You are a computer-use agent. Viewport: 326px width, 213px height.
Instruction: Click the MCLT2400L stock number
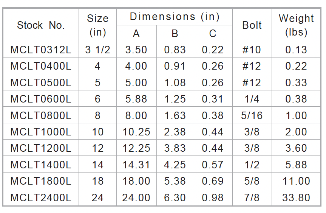coord(41,197)
